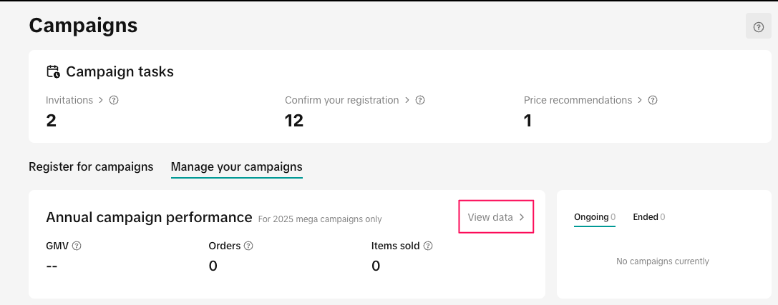Screen dimensions: 778x305
Task: Click the registration count 12
Action: (x=294, y=121)
